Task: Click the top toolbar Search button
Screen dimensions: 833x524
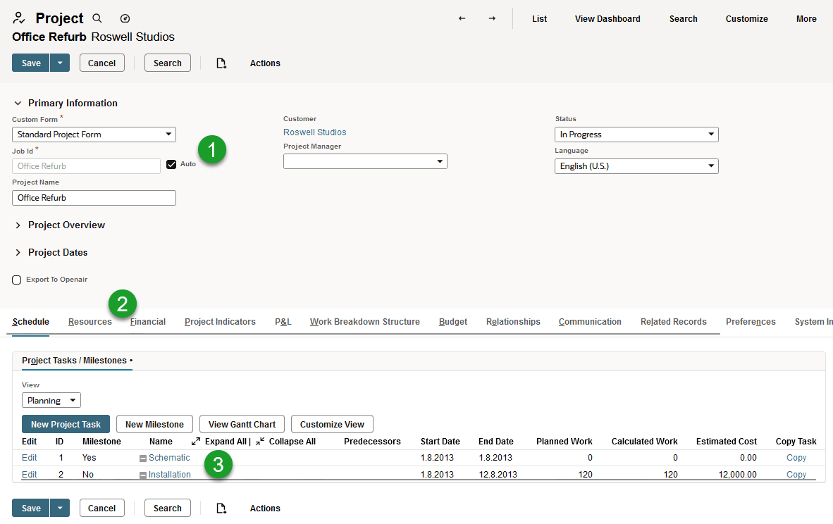Action: [x=167, y=63]
